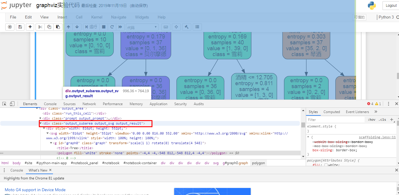The image size is (399, 195).
Task: Collapse the svg element node
Action: (x=48, y=133)
